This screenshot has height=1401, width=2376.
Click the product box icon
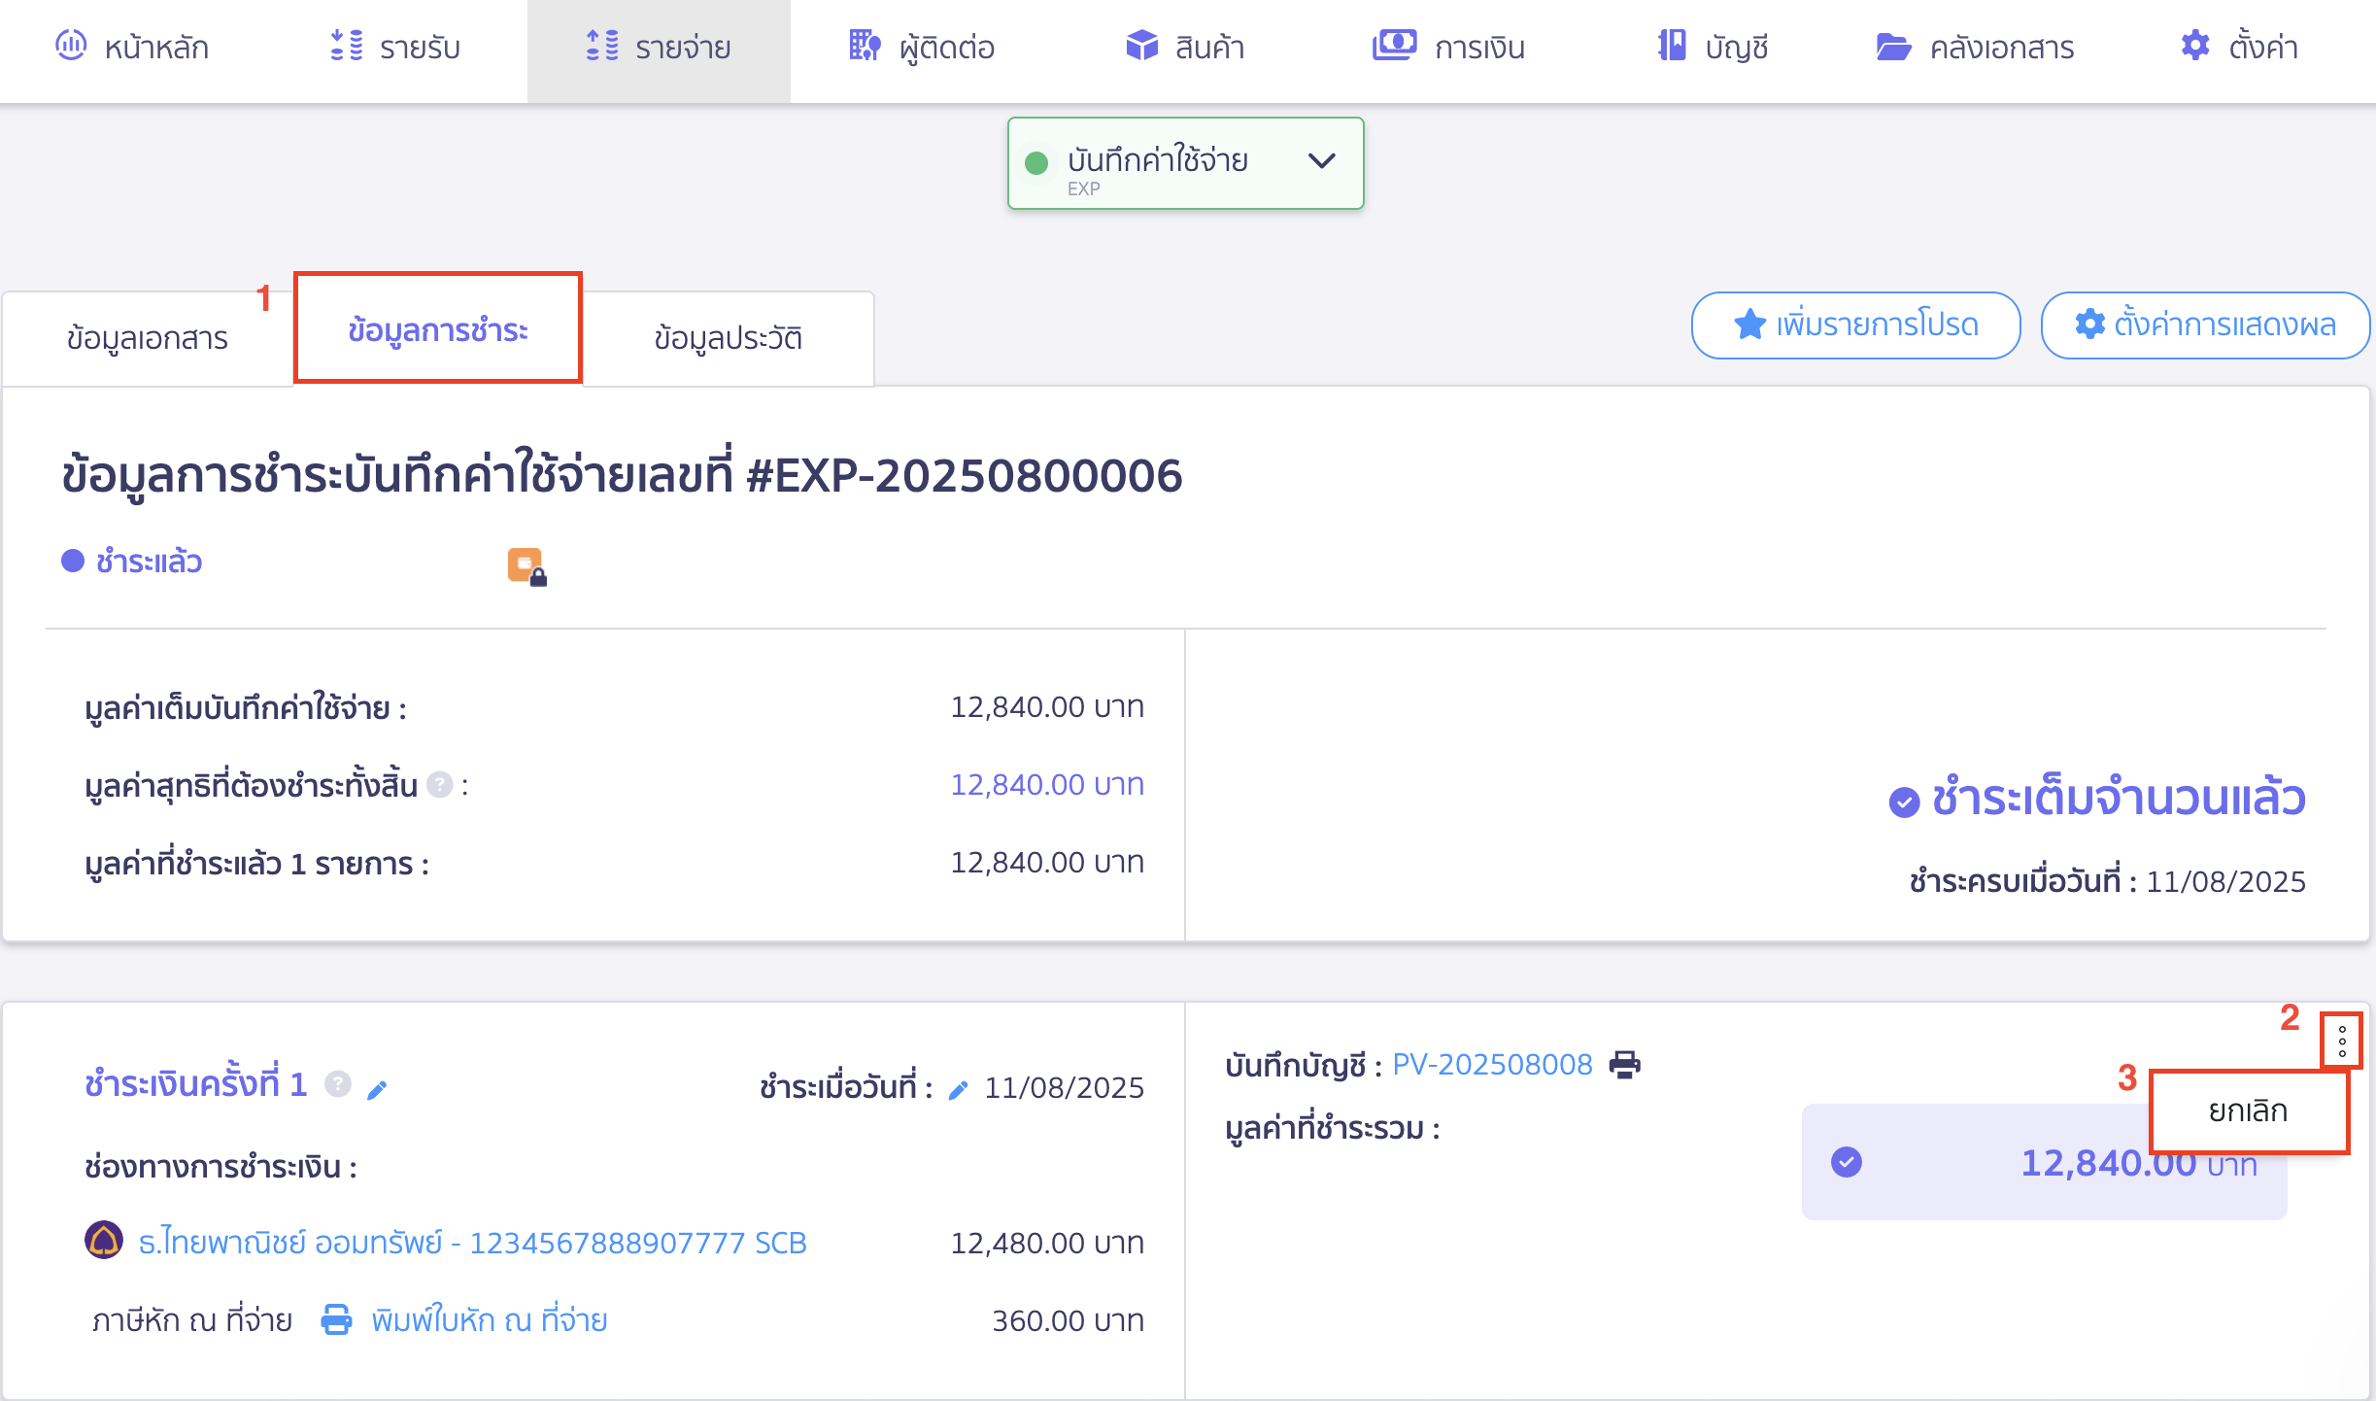click(1142, 46)
